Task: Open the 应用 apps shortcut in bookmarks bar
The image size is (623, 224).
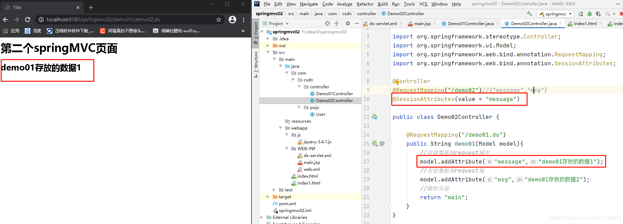Action: (x=11, y=31)
